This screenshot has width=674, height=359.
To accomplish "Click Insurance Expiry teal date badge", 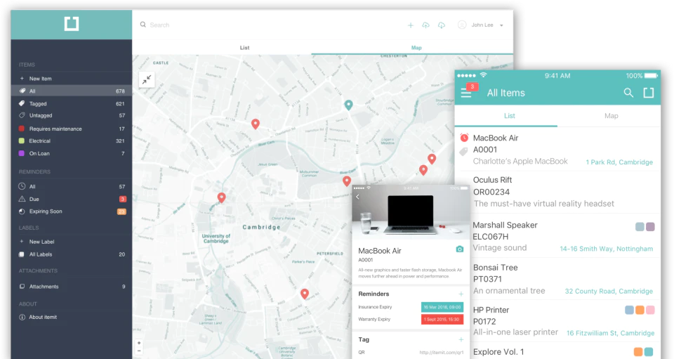I will click(442, 307).
